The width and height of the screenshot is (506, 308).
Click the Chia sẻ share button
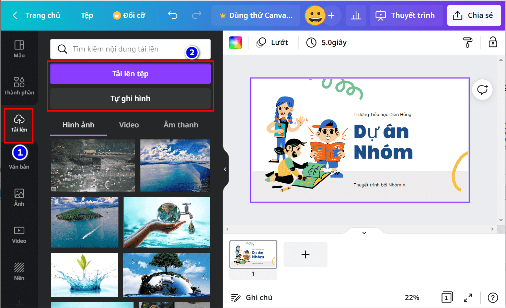(x=473, y=15)
